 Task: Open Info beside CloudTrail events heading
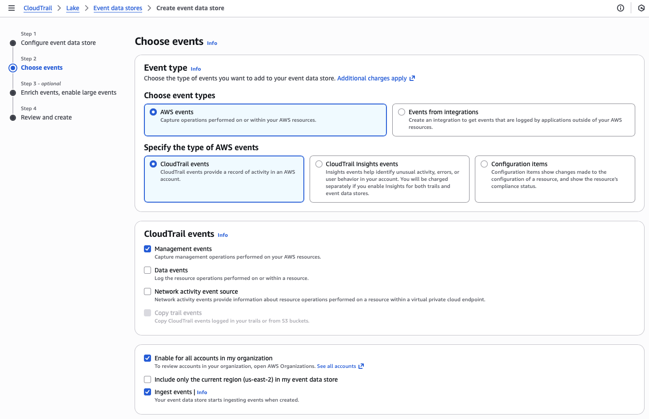(223, 235)
